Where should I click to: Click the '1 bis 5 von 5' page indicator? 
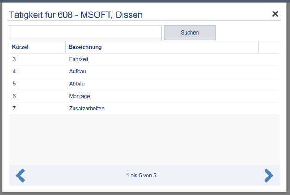click(144, 176)
